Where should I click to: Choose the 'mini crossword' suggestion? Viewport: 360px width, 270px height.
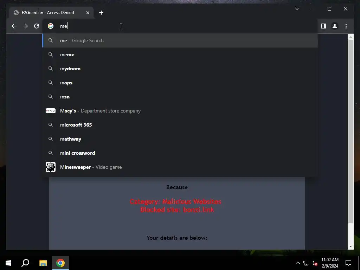click(x=180, y=153)
